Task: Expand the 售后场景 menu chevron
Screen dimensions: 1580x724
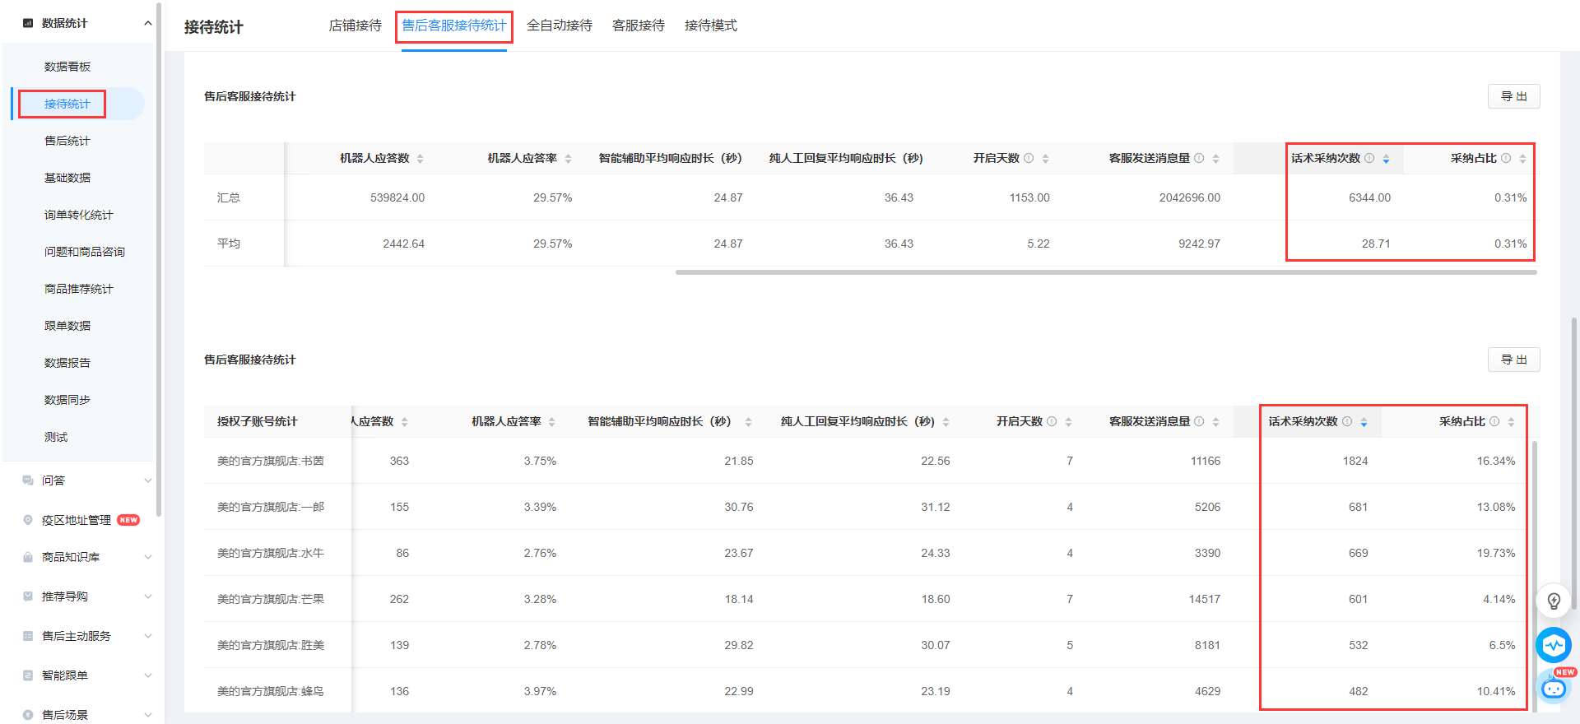Action: tap(148, 715)
